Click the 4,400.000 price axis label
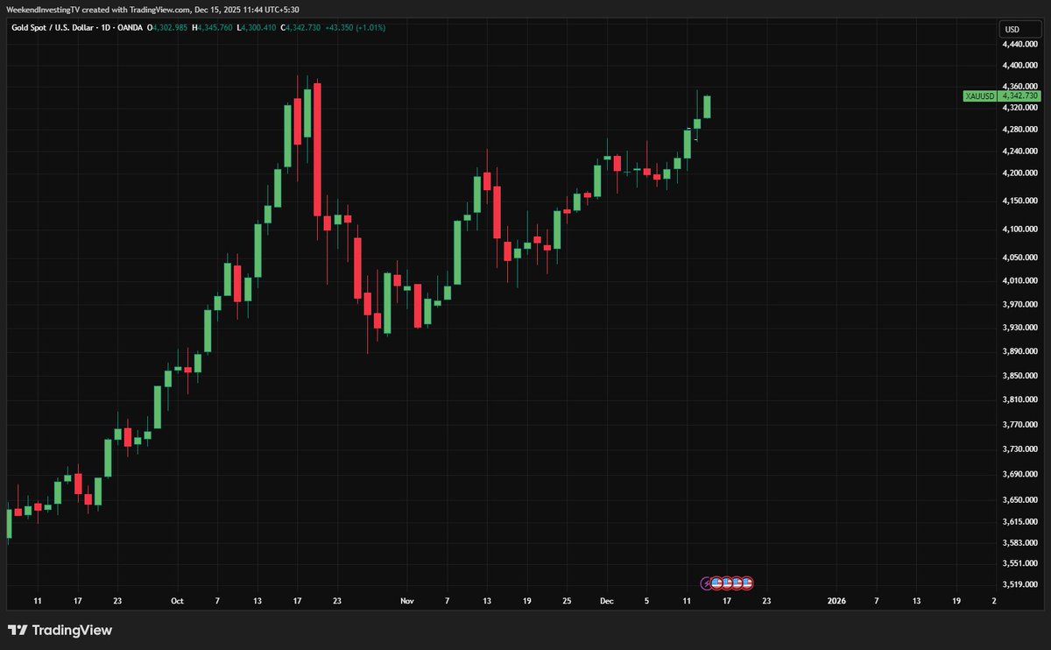Image resolution: width=1051 pixels, height=650 pixels. (1021, 66)
